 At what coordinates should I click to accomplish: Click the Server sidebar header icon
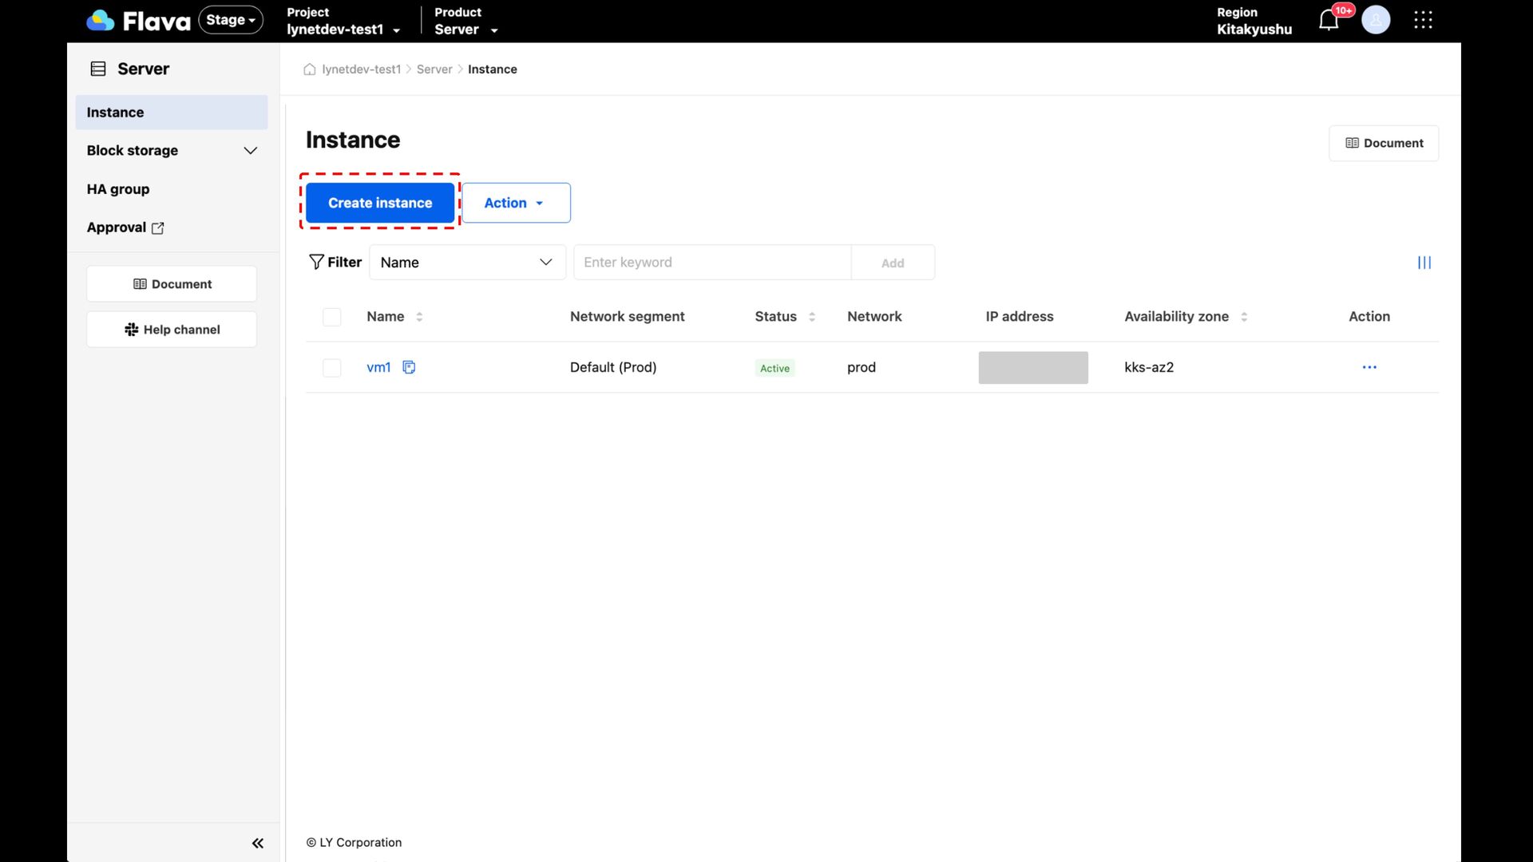[98, 69]
